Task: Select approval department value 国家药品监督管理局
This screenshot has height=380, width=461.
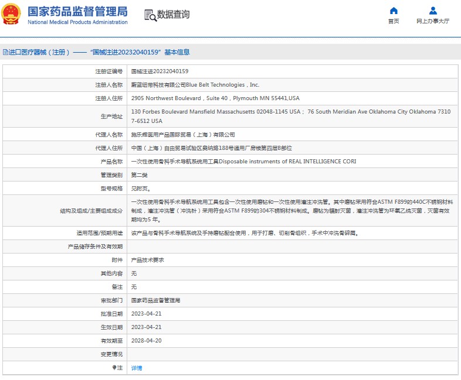Action: pyautogui.click(x=155, y=300)
